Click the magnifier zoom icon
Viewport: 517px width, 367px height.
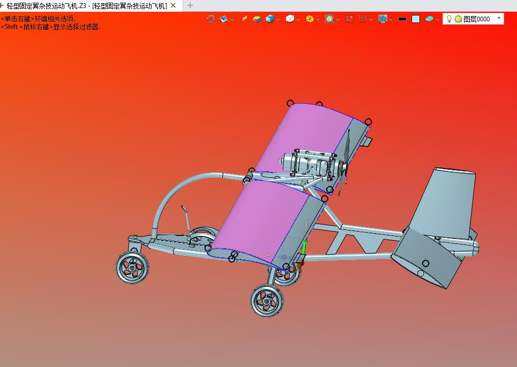click(329, 19)
